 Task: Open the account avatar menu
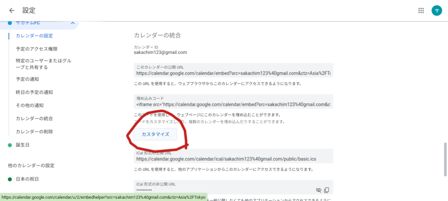click(x=436, y=11)
